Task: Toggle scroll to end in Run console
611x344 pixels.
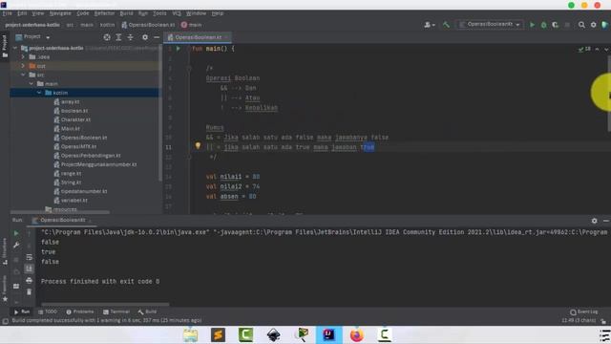Action: click(x=29, y=269)
